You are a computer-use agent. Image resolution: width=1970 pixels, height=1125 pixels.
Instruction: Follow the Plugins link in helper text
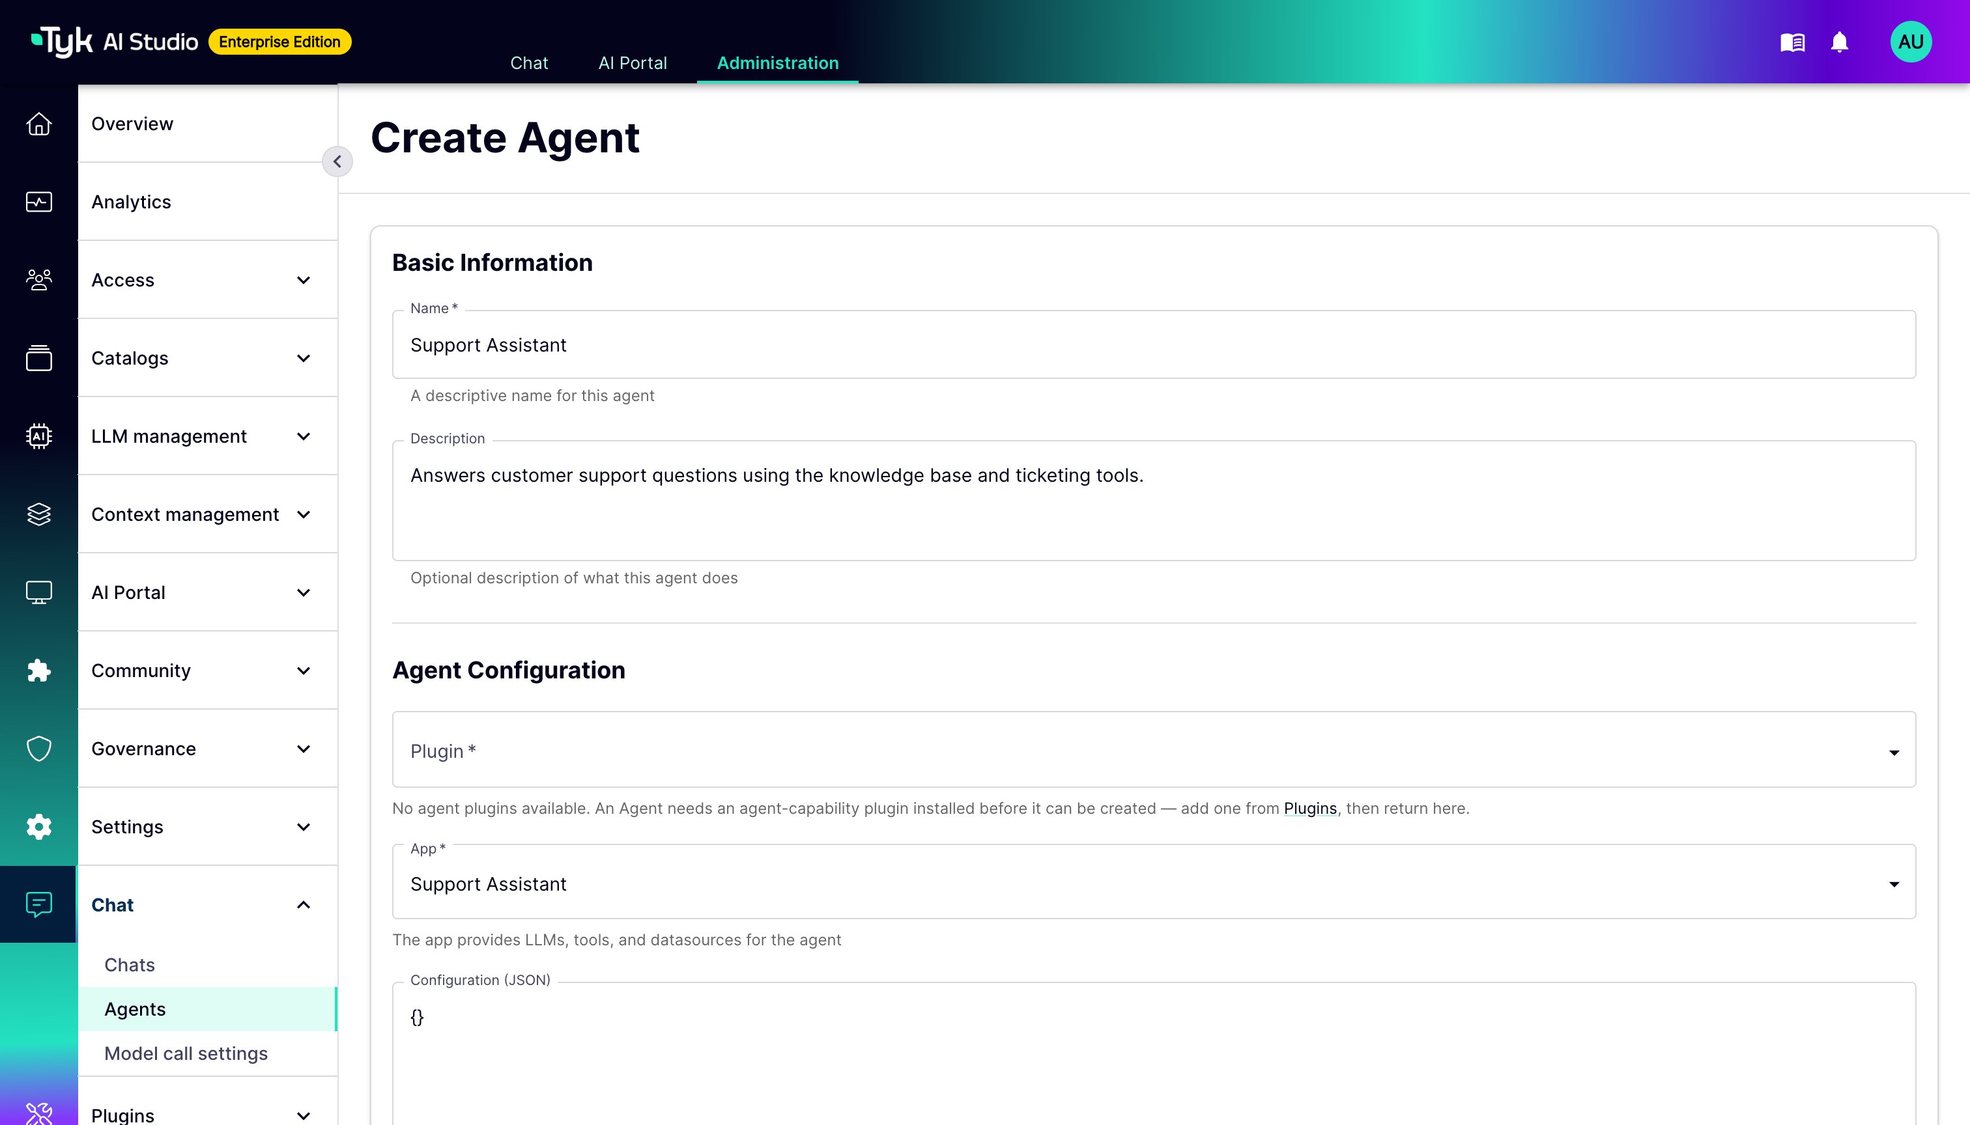(1309, 808)
